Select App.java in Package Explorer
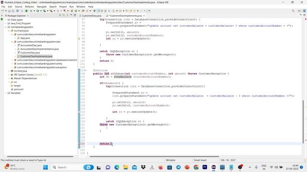Viewport: 307px width, 172px height. (25, 38)
